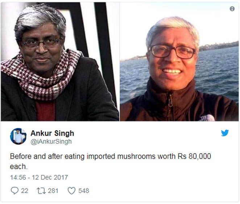Open the reply count 22
This screenshot has width=240, height=204.
[x=25, y=191]
